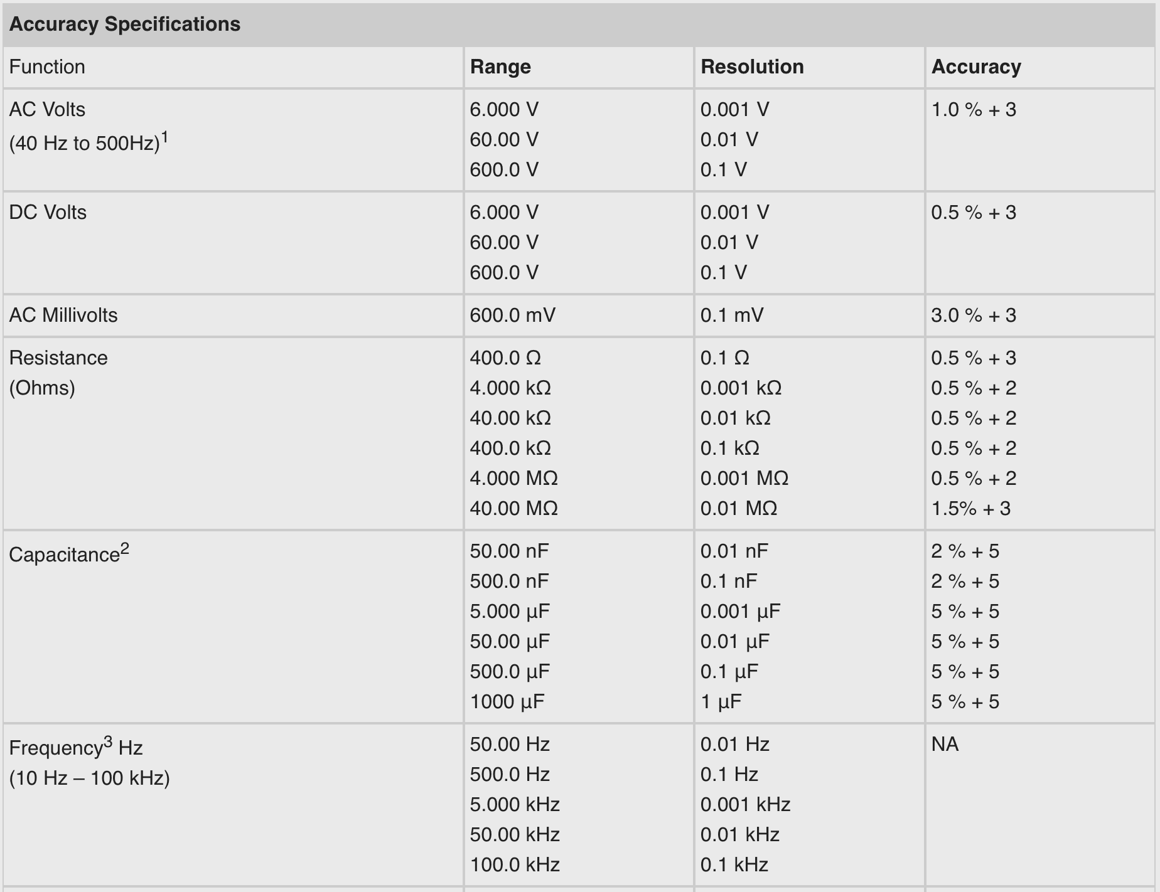Click the 1.5% + 3 accuracy value
The width and height of the screenshot is (1160, 892).
pos(971,509)
